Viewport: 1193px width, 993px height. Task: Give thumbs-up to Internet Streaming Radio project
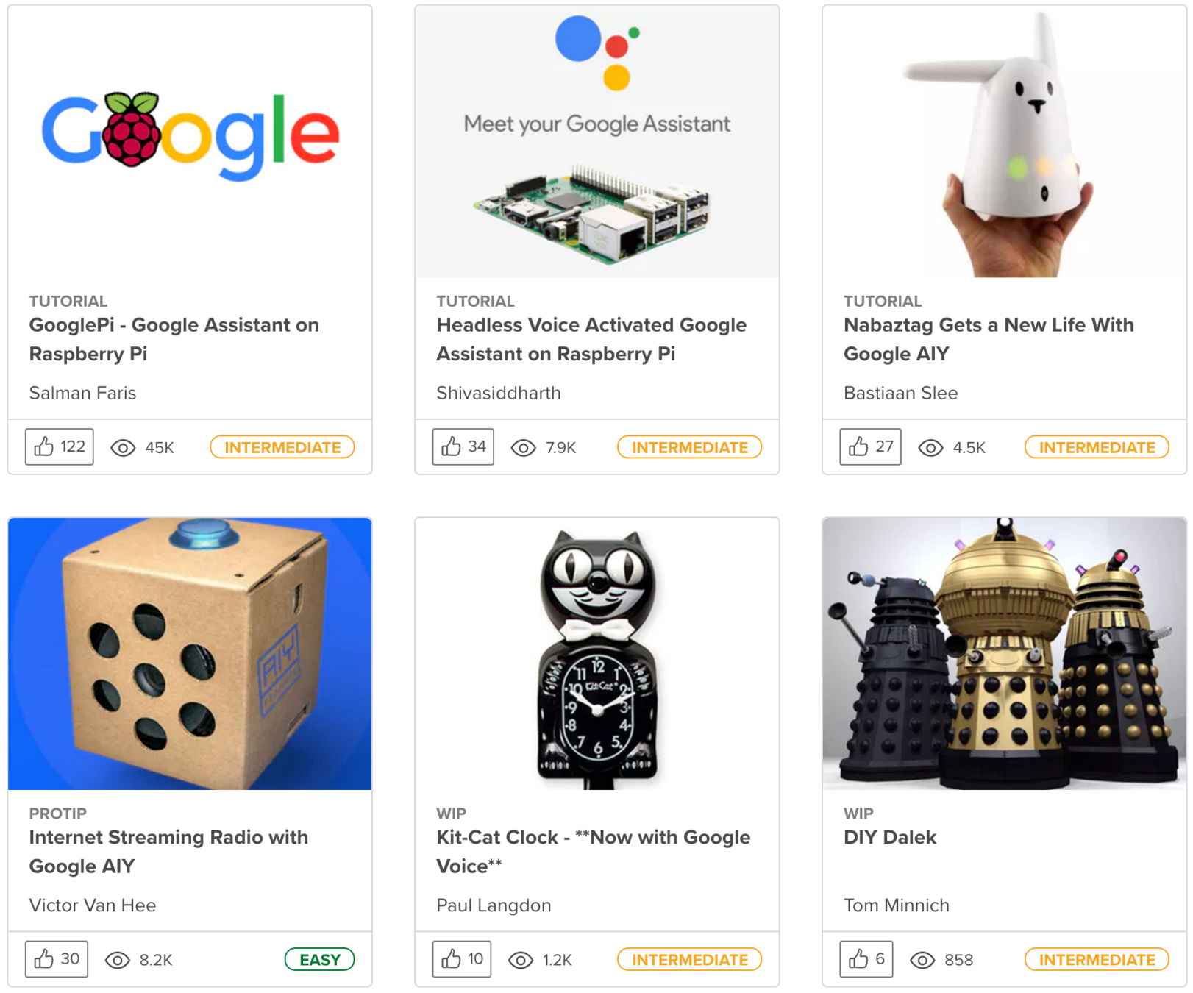click(57, 959)
